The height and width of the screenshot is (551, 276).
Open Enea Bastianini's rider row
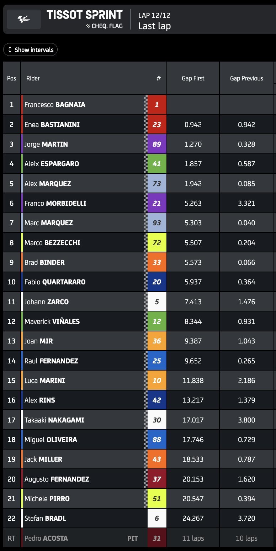(52, 125)
